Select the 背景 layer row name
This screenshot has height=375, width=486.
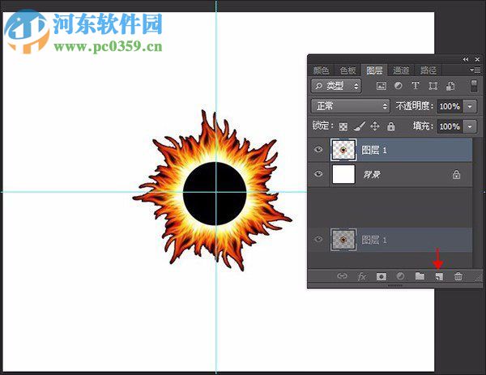click(372, 174)
